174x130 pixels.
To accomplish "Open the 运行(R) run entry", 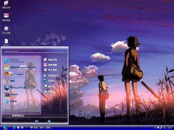I will 49,92.
